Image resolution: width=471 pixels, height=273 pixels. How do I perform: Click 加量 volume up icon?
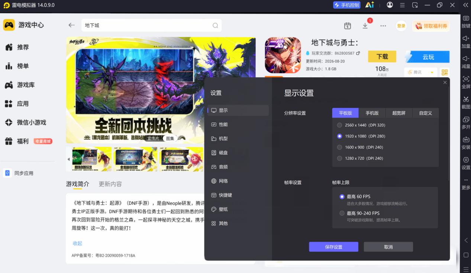click(x=466, y=38)
